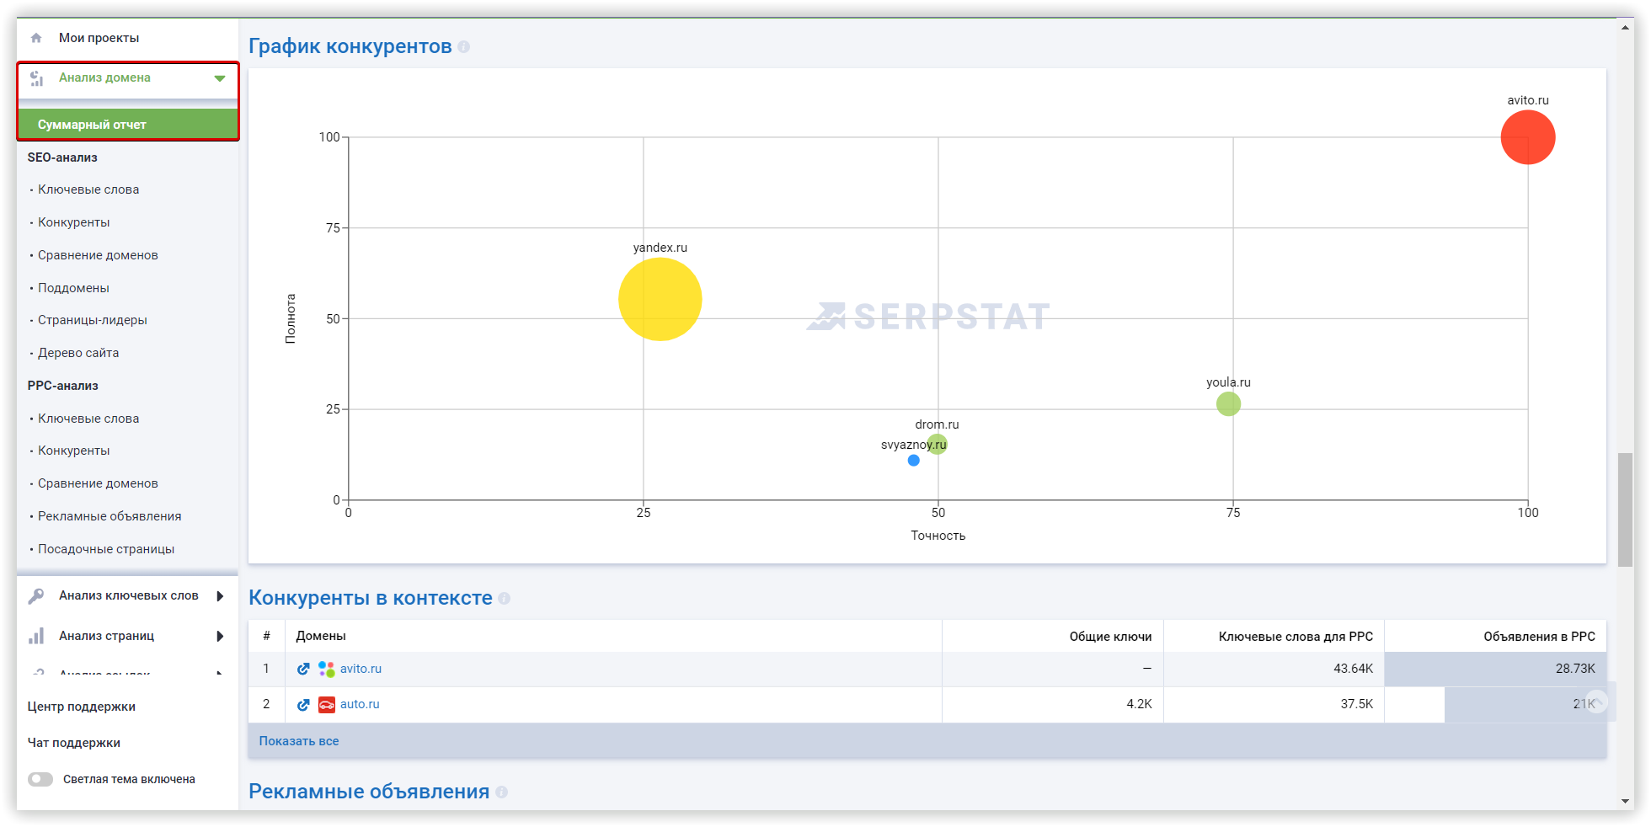The width and height of the screenshot is (1651, 827).
Task: Click the SEO-анализ section label
Action: pyautogui.click(x=62, y=157)
